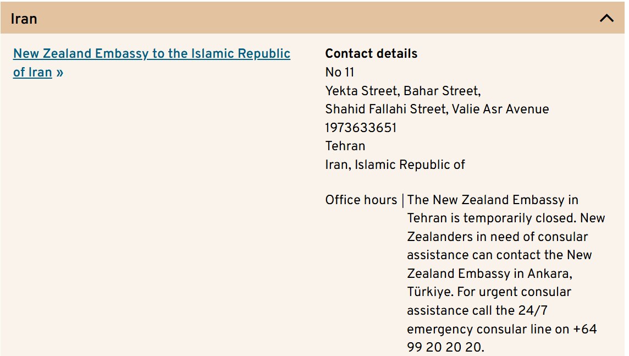Click 'Iran, Islamic Republic of' country line
Screen dimensions: 629x356
tap(395, 165)
